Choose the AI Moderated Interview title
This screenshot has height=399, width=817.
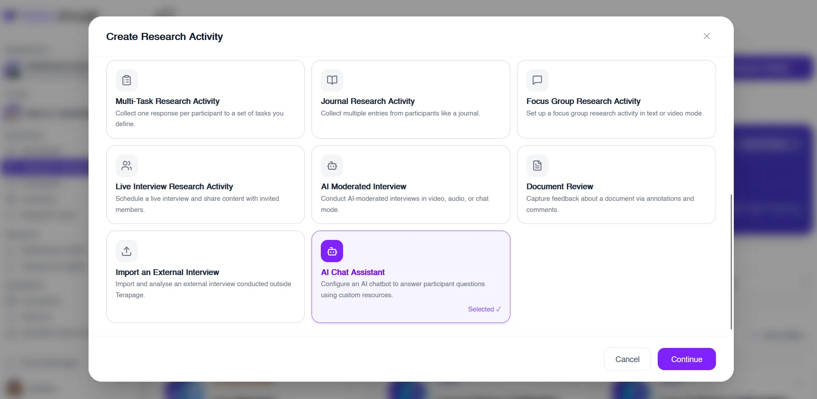(364, 187)
